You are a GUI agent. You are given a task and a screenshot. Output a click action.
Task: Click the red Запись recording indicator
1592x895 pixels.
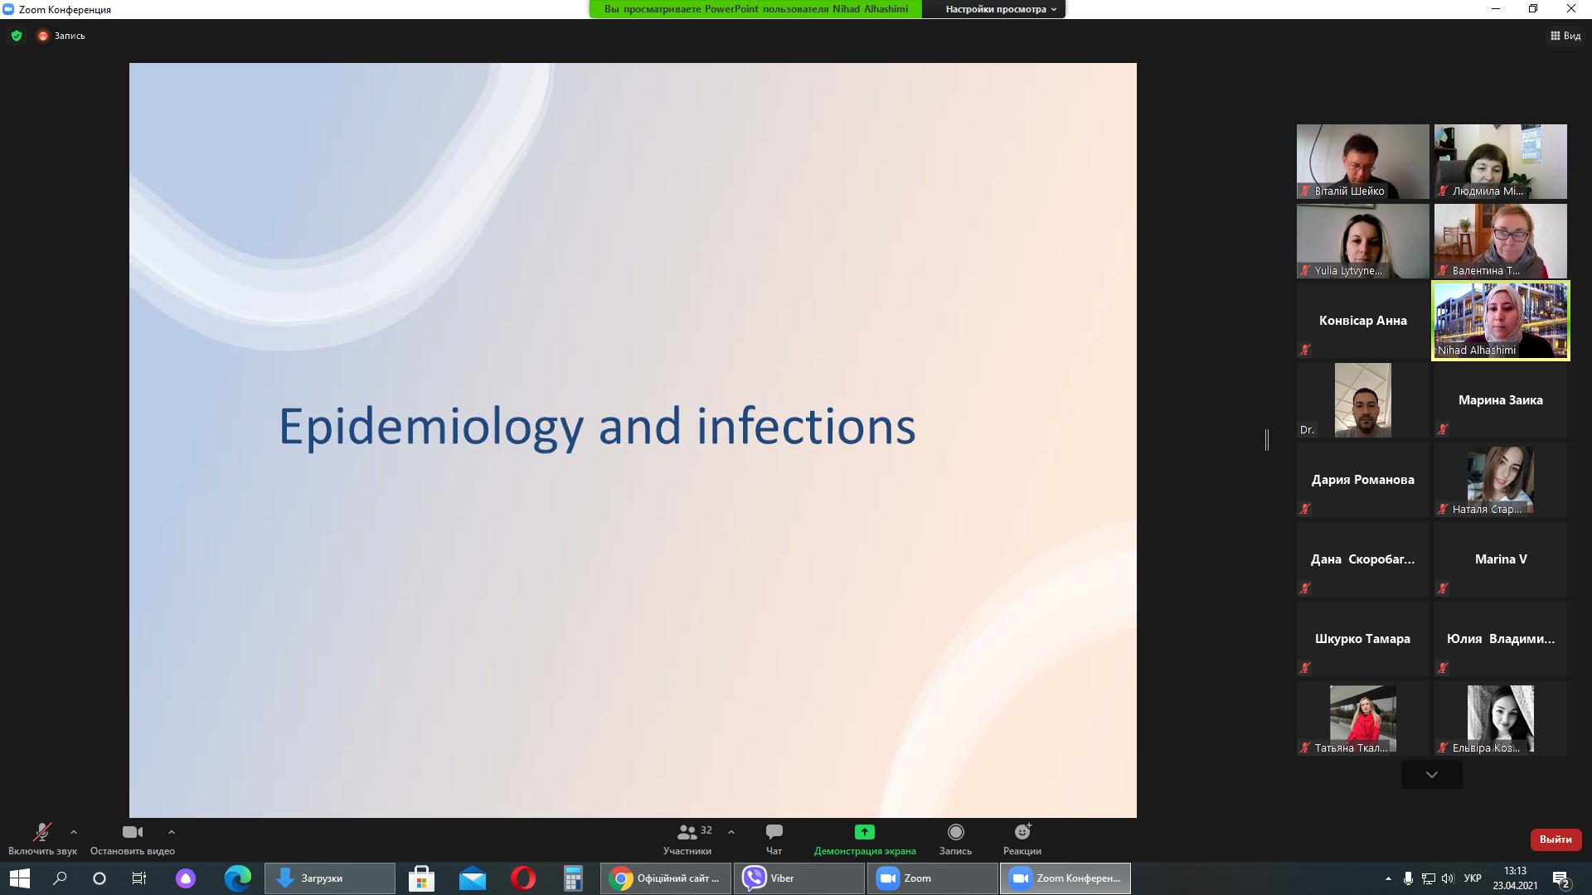click(61, 36)
